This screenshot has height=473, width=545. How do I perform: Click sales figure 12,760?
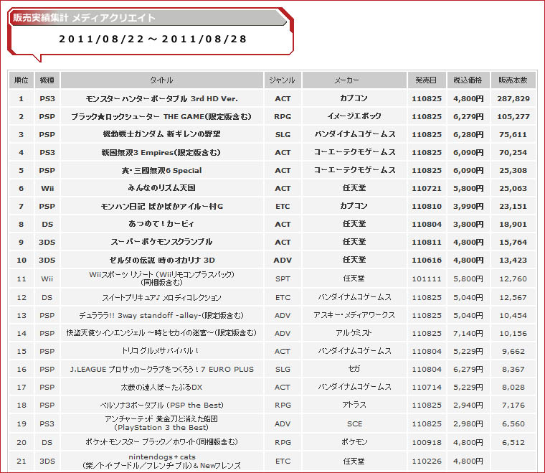coord(513,279)
